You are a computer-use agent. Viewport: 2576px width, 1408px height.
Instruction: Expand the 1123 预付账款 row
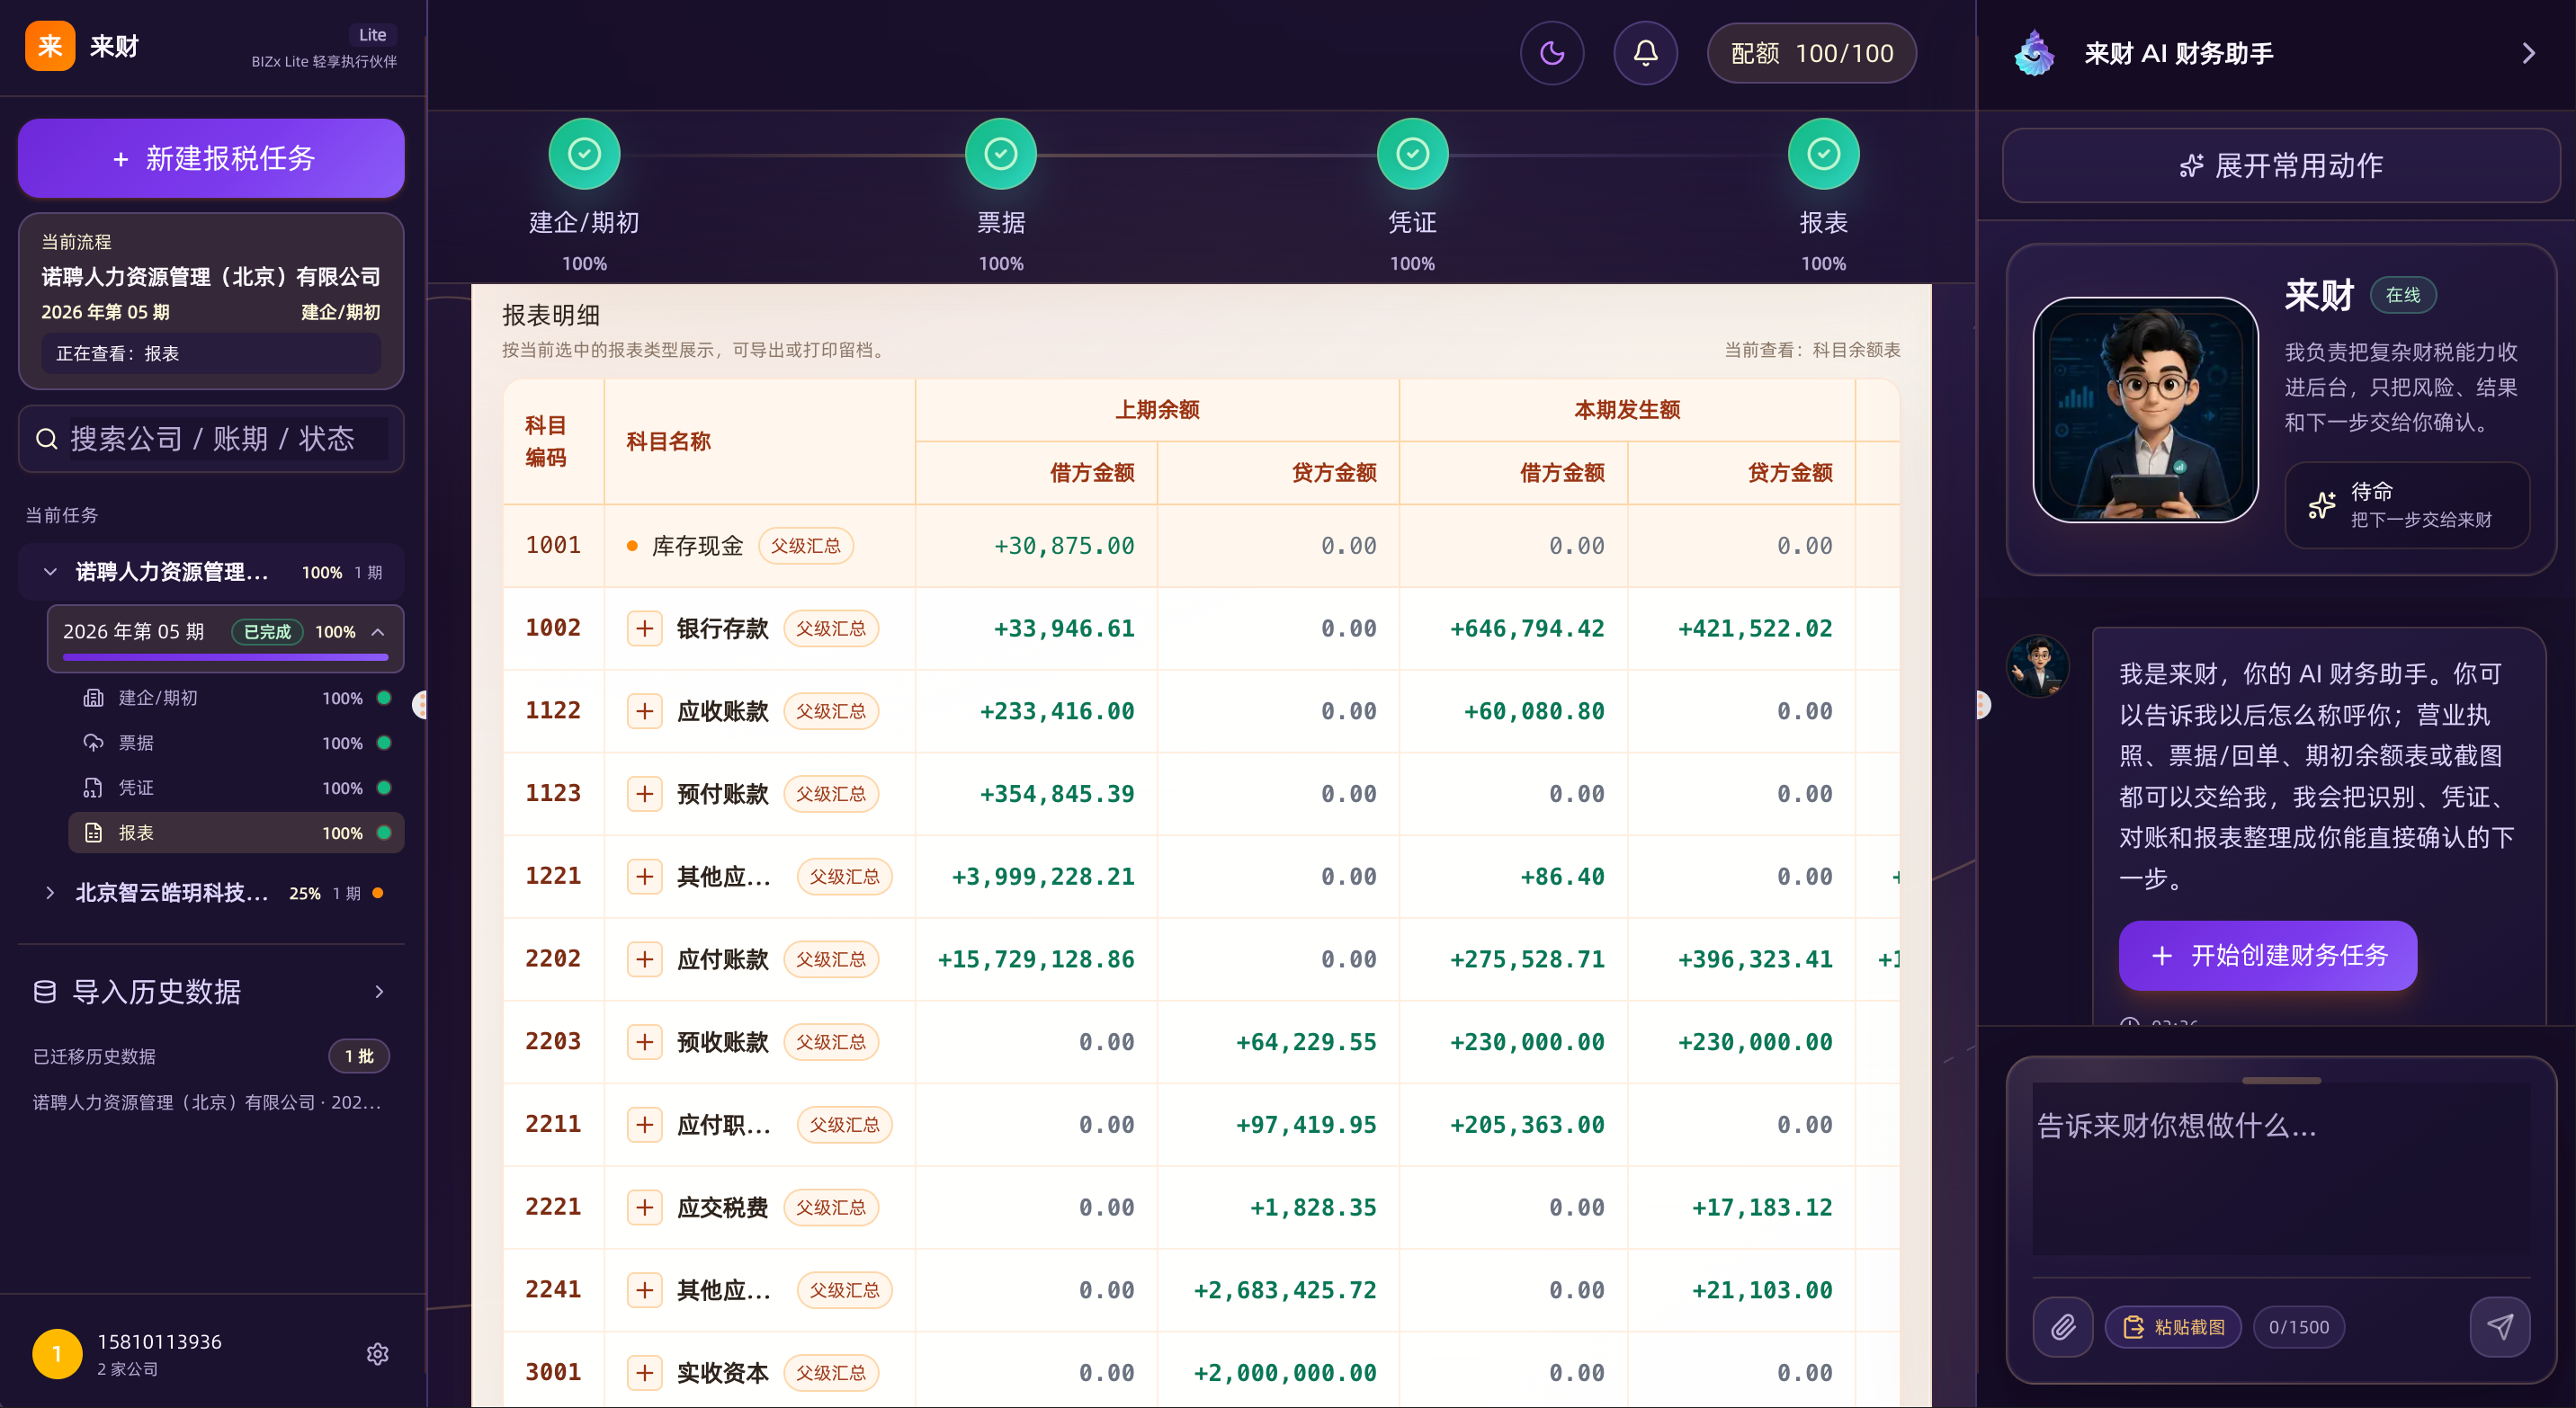tap(644, 793)
